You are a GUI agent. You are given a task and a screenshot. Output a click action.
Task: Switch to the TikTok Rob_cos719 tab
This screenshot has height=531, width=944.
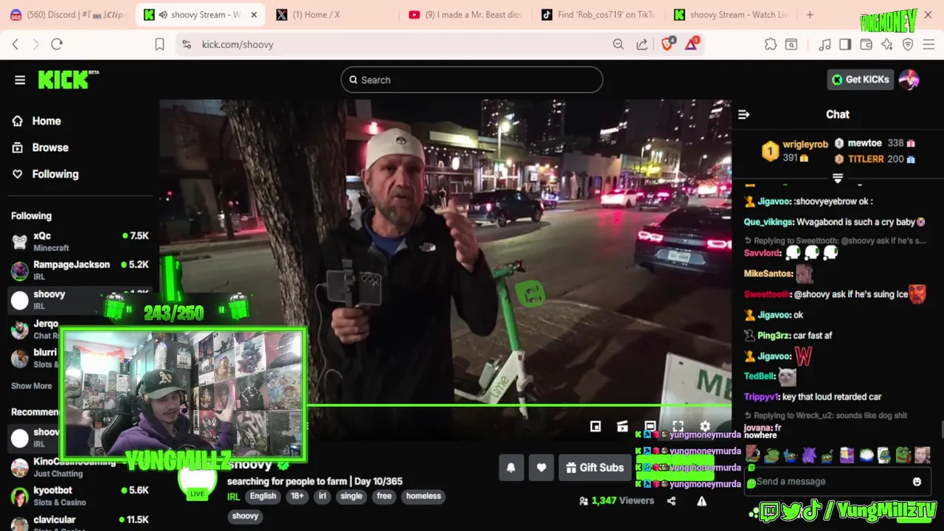click(599, 15)
